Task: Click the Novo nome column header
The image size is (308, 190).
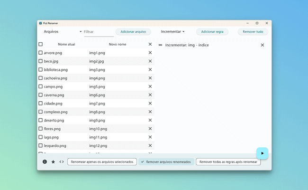Action: coord(118,44)
